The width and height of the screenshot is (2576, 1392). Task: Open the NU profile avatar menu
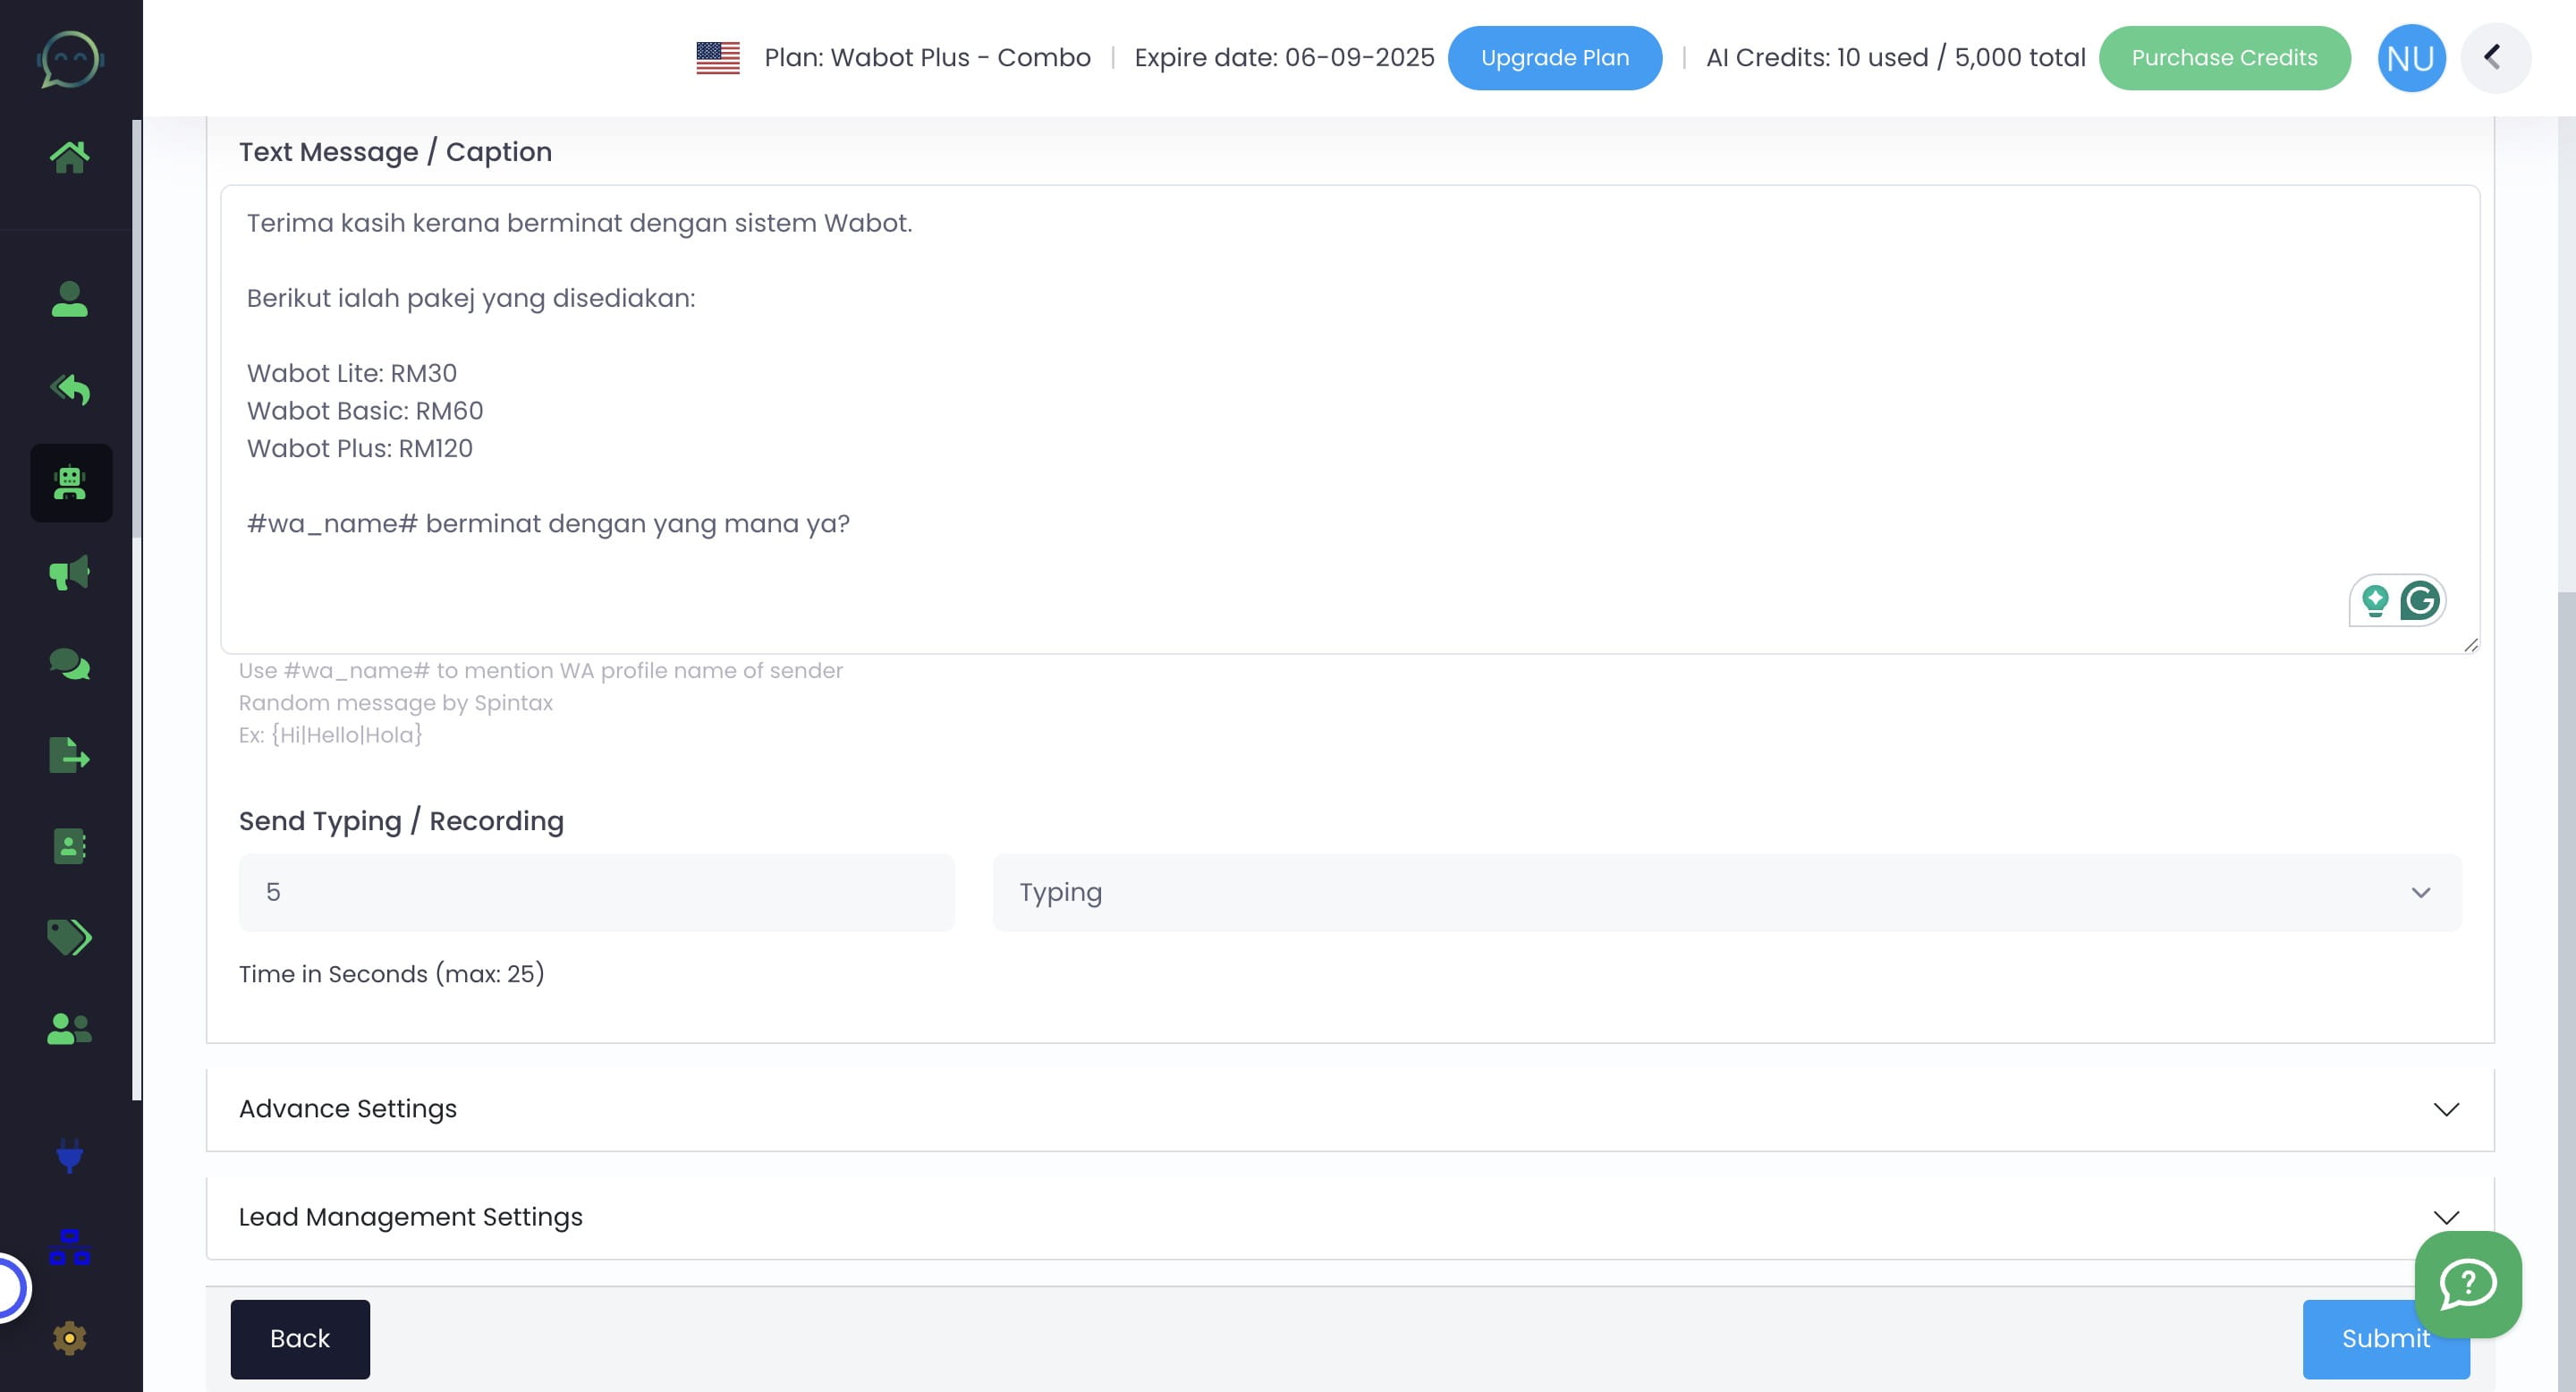pos(2411,57)
